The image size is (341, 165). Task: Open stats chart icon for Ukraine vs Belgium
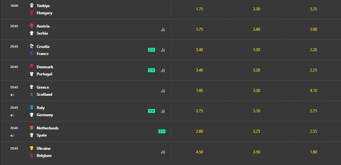click(x=163, y=152)
